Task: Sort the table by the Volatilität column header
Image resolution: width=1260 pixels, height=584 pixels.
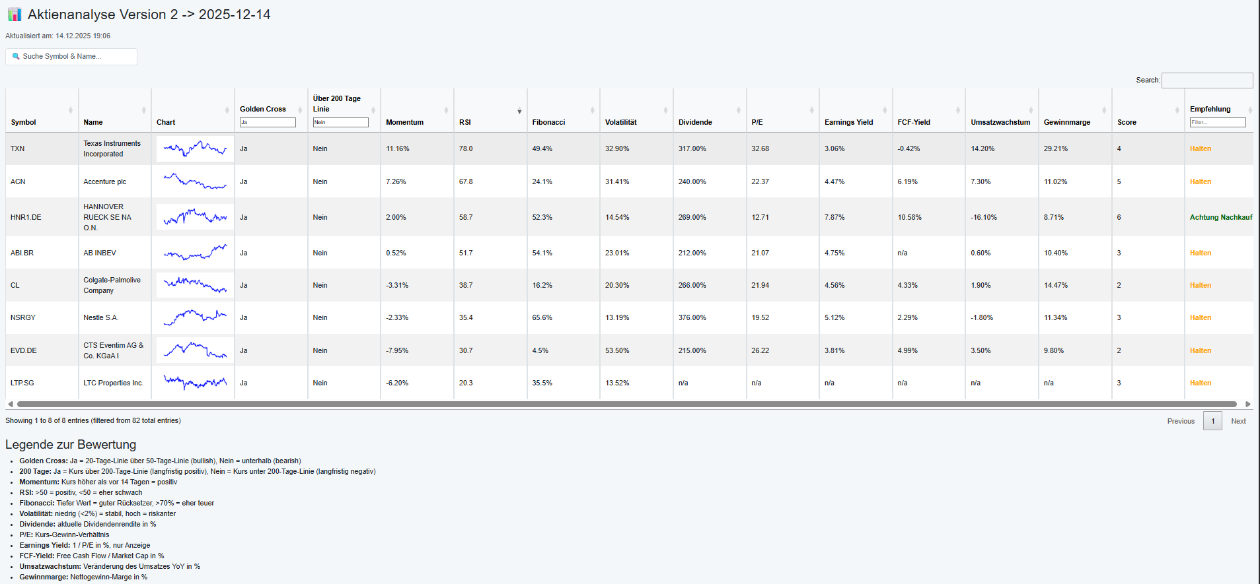Action: [x=621, y=122]
